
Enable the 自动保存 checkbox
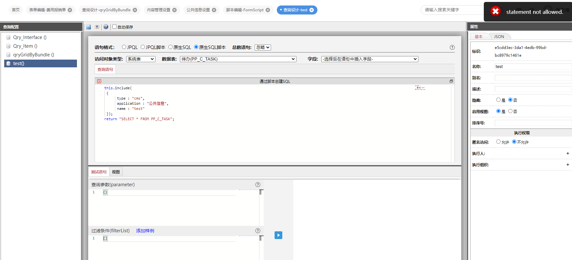[114, 27]
